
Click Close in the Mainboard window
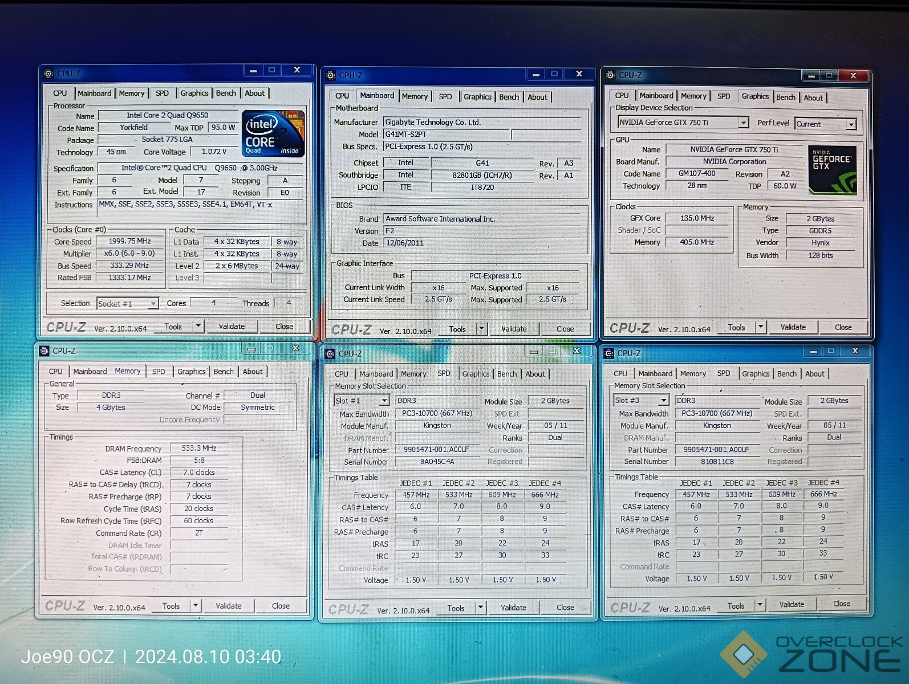point(565,329)
